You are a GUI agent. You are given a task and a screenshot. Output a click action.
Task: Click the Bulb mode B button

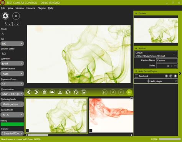[x=16, y=16]
